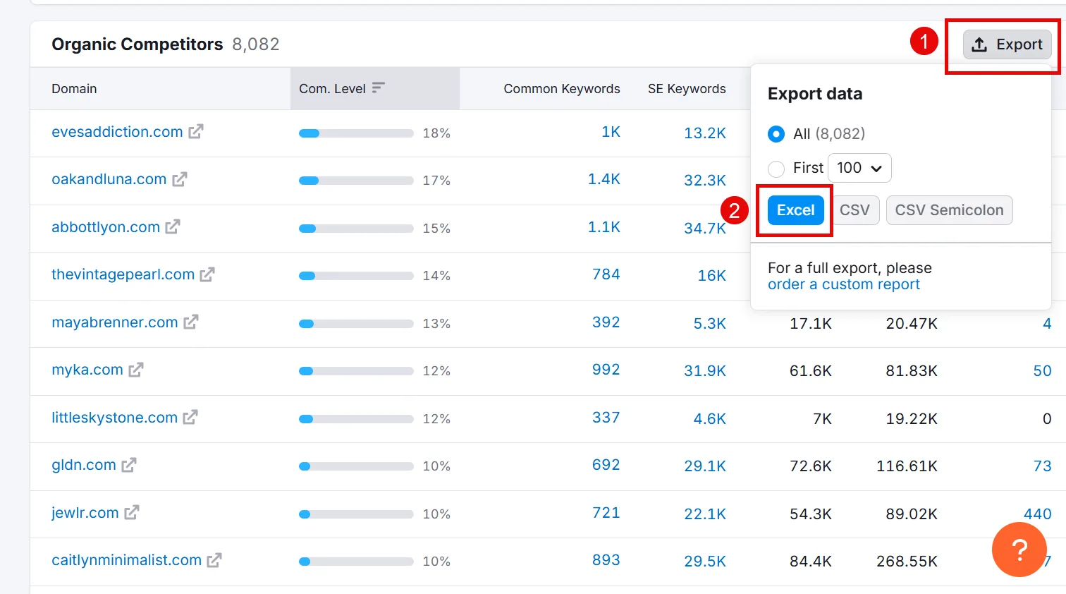Open littleskystone.com common keywords value 337

pos(606,418)
